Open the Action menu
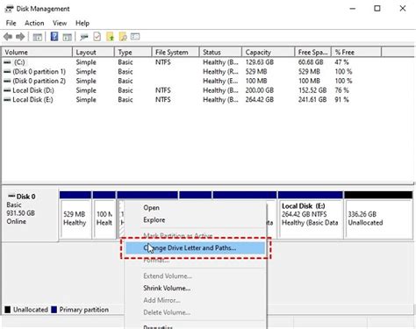 click(34, 23)
